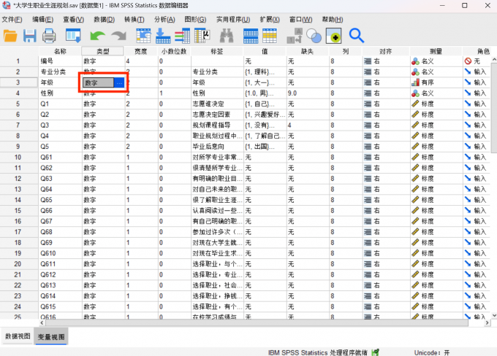The image size is (497, 356).
Task: Open the 扩展 menu
Action: click(x=270, y=20)
